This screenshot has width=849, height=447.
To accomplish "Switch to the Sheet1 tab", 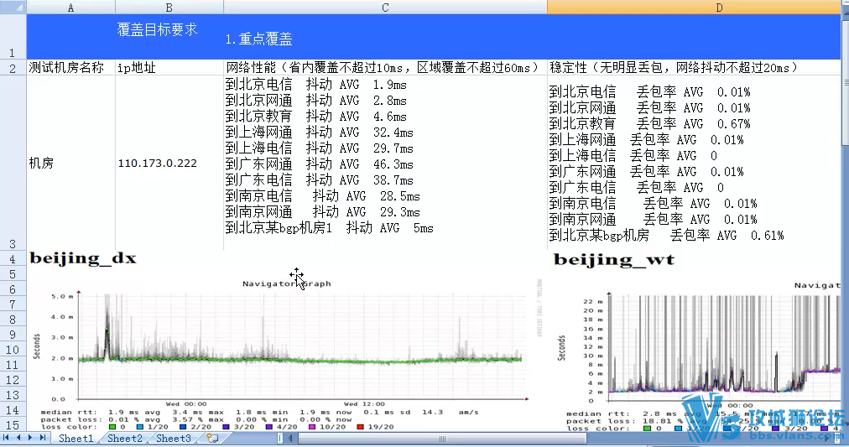I will pos(76,439).
